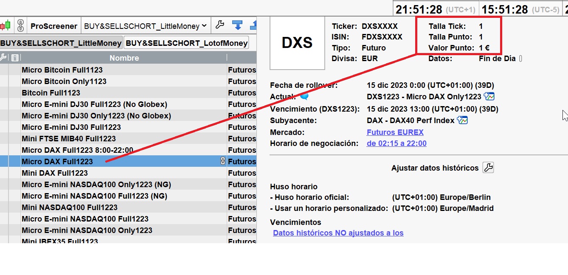Viewport: 568px width, 275px height.
Task: Click the DAX - DAX40 Perf Index text
Action: 411,121
